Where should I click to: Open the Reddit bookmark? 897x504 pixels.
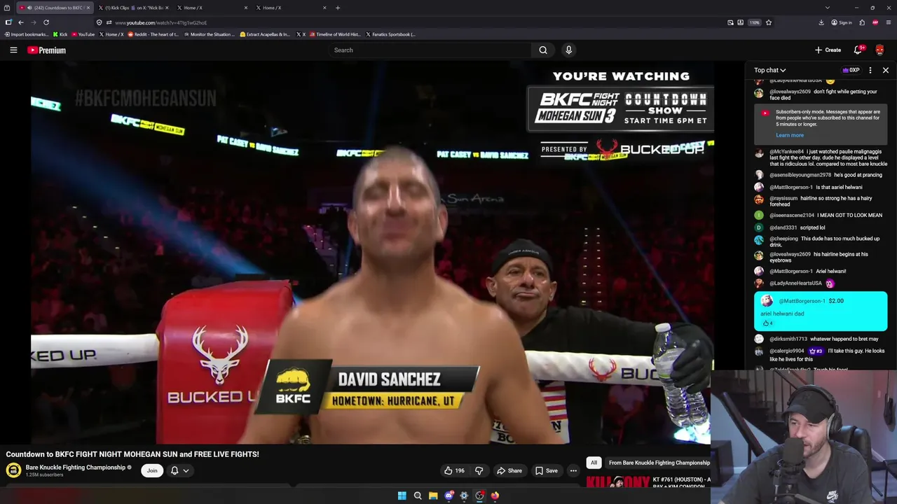[x=153, y=34]
